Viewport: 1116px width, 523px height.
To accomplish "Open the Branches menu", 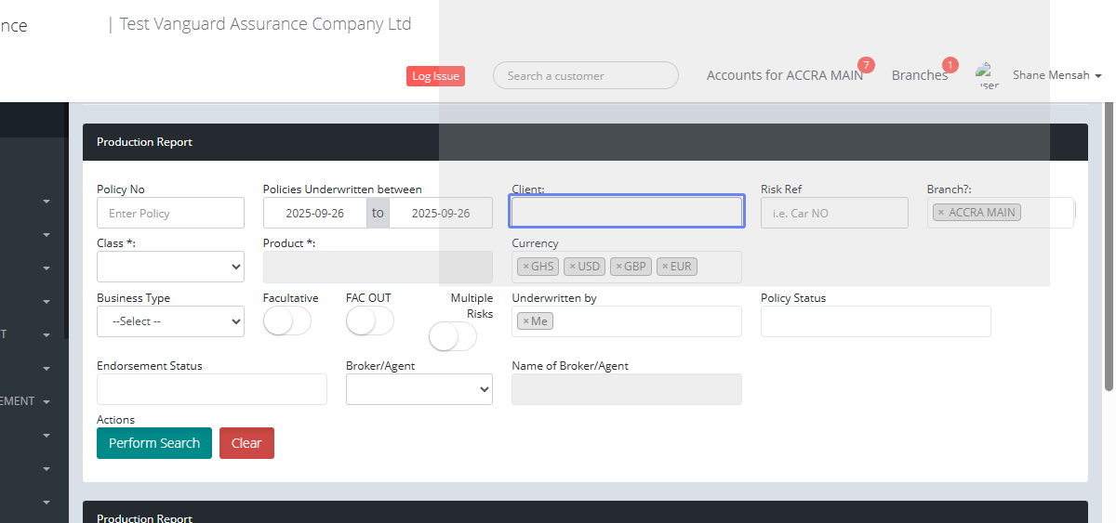I will coord(919,75).
